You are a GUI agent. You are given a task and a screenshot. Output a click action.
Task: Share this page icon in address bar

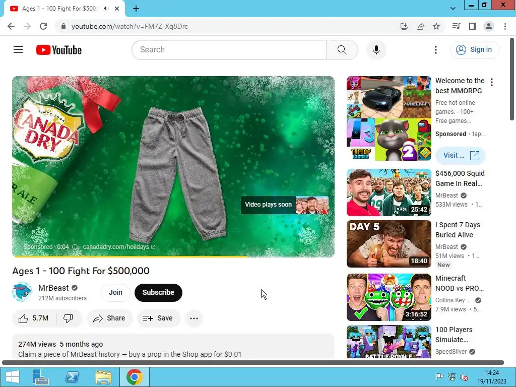point(420,26)
